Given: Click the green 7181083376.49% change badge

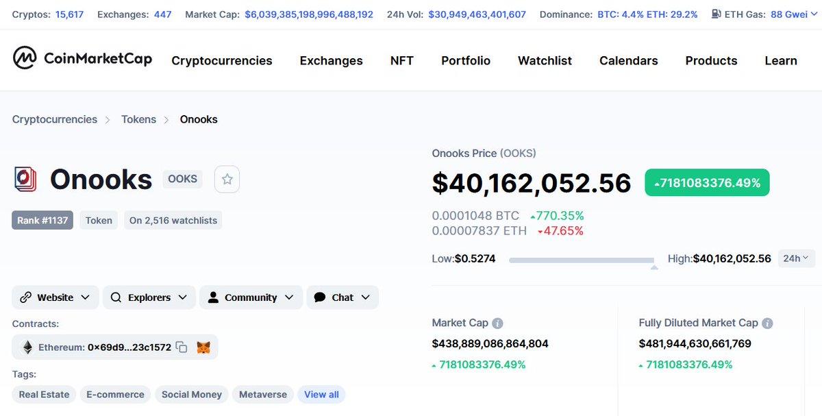Looking at the screenshot, I should coord(707,183).
